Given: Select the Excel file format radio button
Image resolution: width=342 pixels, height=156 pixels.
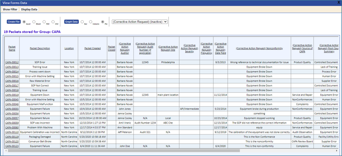Looking at the screenshot, I should point(24,22).
